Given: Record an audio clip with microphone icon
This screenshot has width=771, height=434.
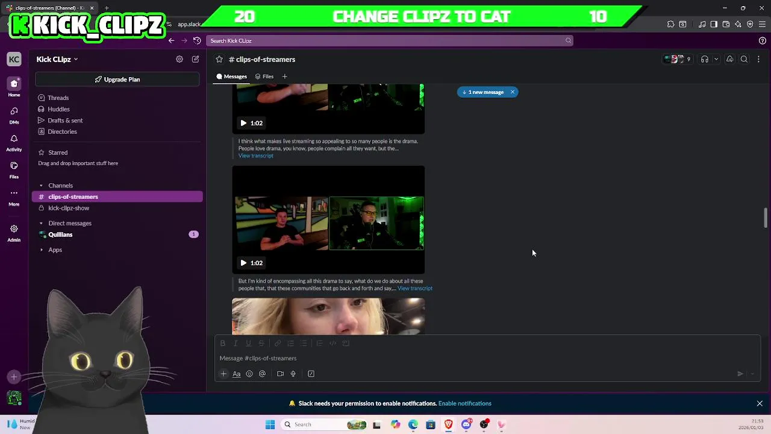Looking at the screenshot, I should point(293,374).
